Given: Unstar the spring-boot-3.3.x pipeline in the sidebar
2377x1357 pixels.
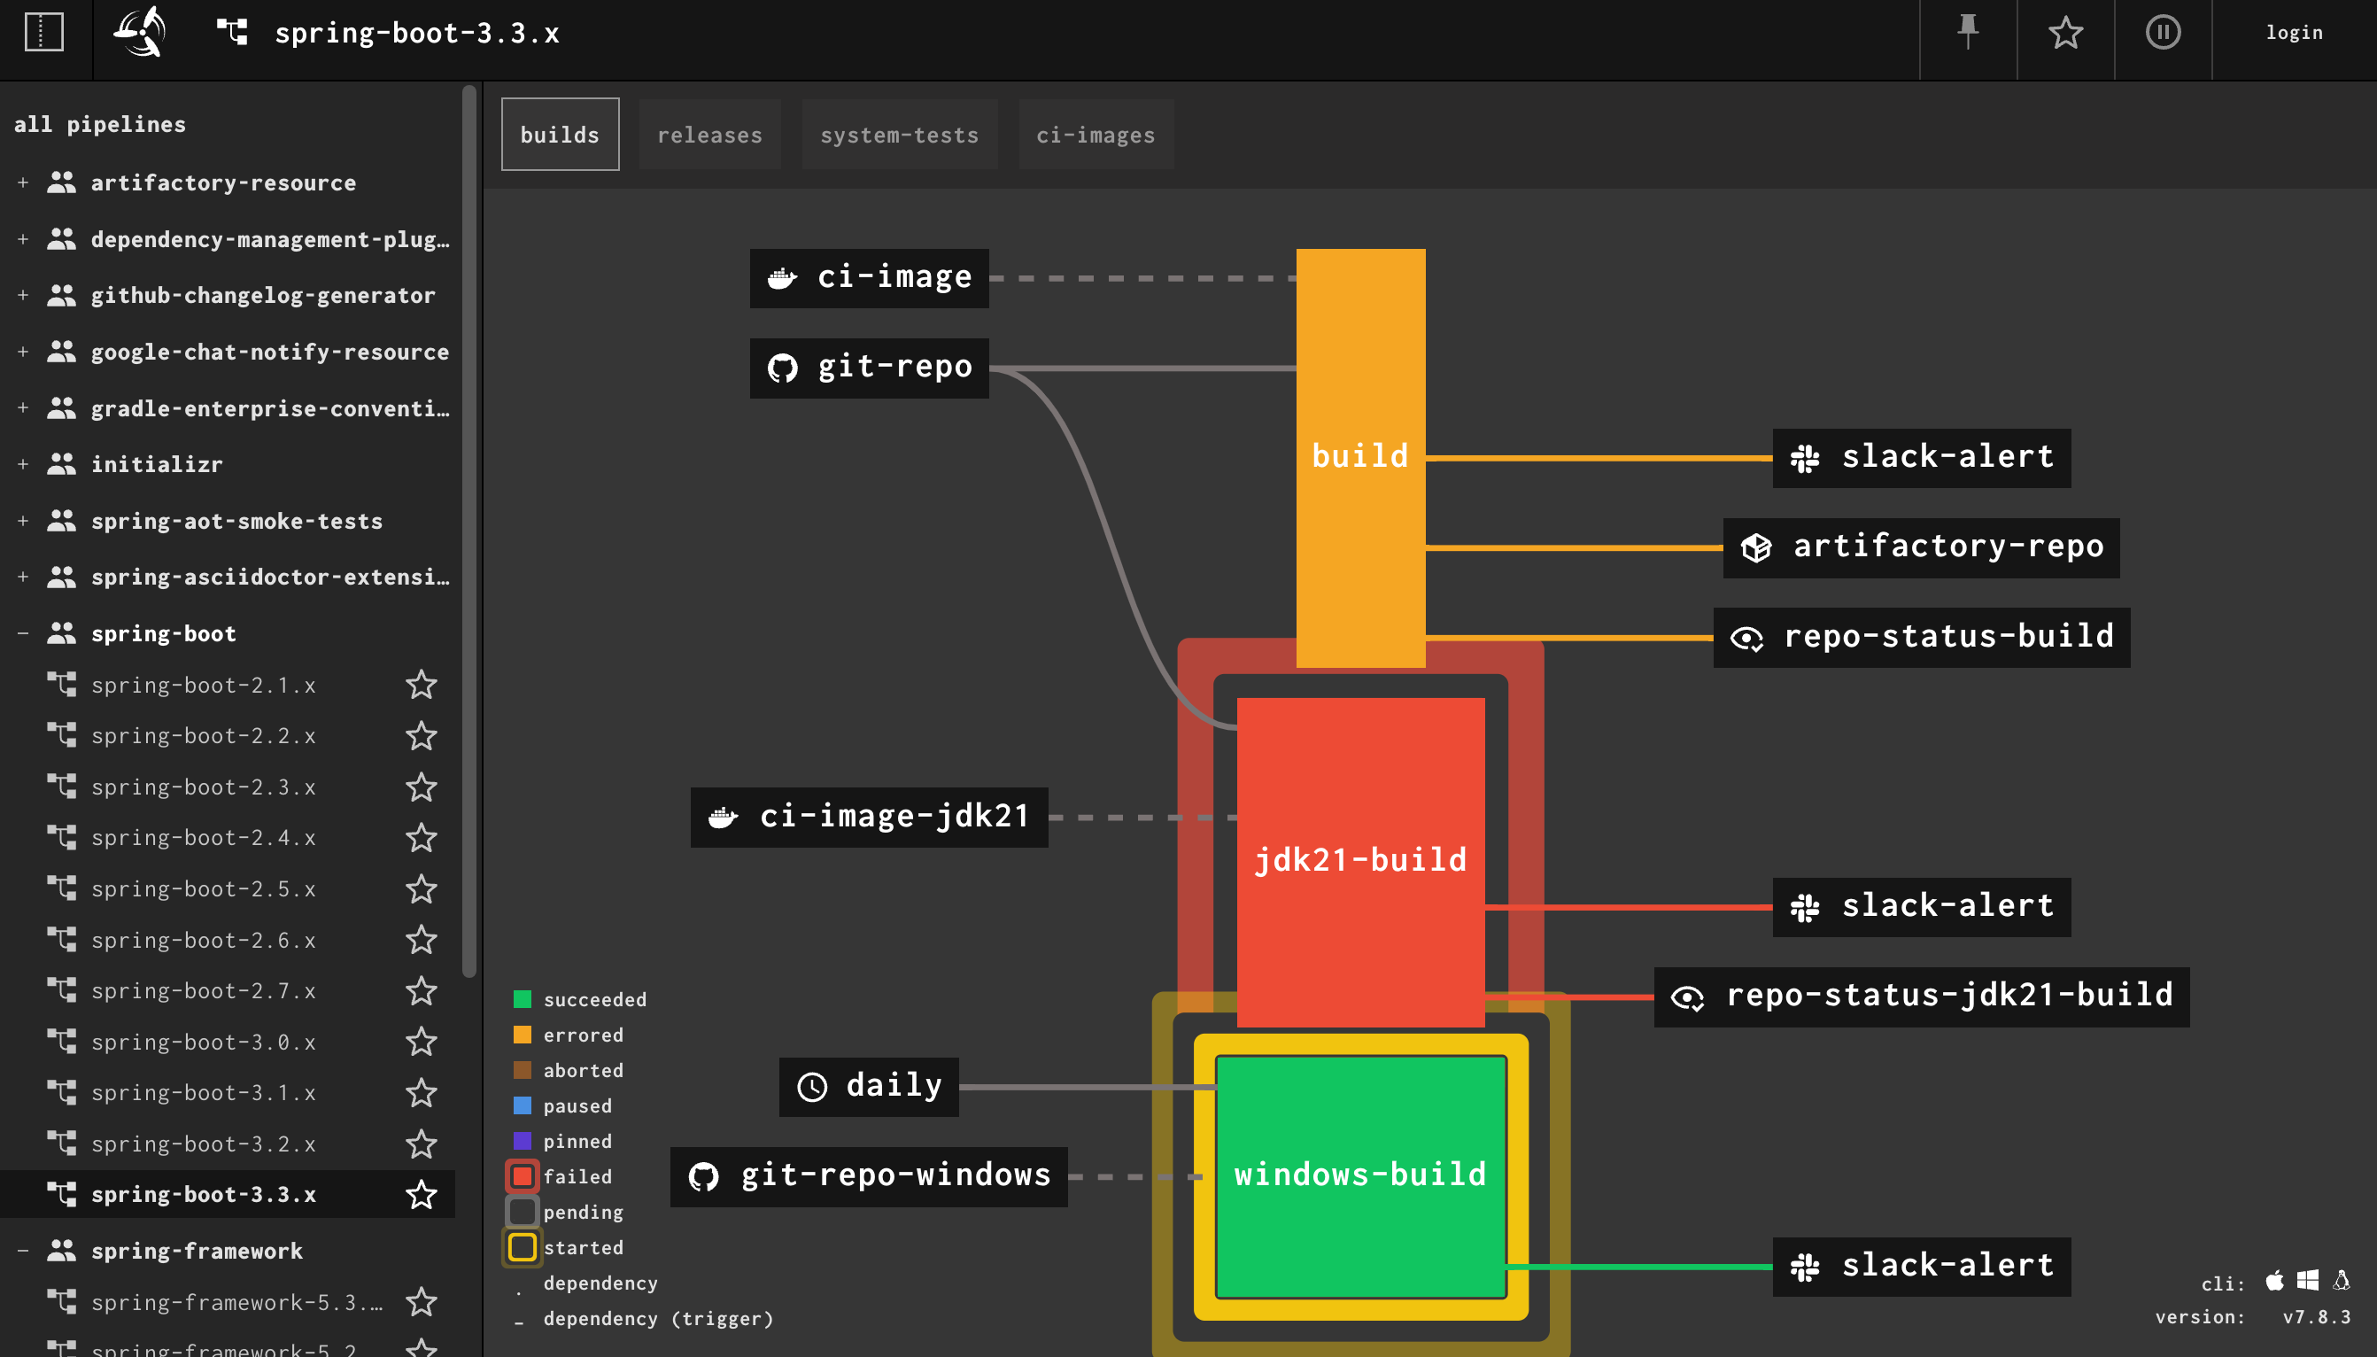Looking at the screenshot, I should pos(422,1194).
